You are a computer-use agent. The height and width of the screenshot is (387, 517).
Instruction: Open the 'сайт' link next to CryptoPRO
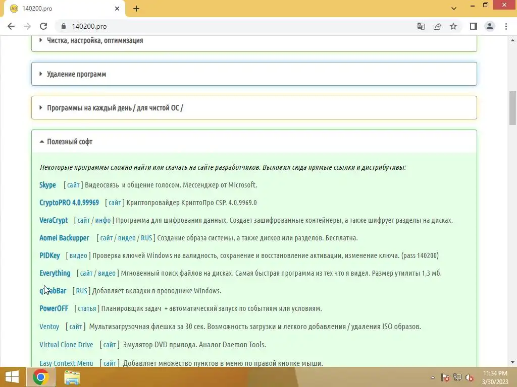pyautogui.click(x=115, y=203)
